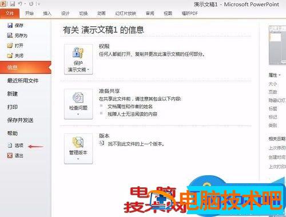Viewport: 286px width, 217px height.
Task: Click the 标记 property label
Action: click(x=273, y=117)
